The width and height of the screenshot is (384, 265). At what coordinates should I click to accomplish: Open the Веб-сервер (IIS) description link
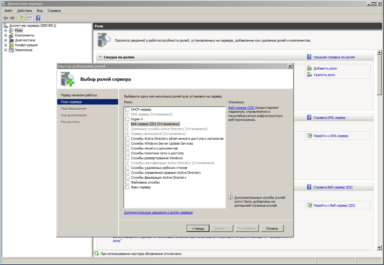pos(241,108)
